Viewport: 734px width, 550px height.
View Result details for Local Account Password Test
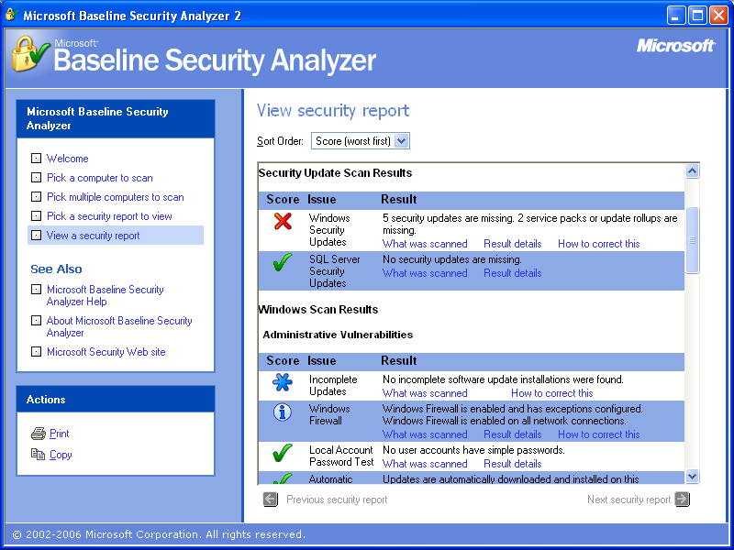pyautogui.click(x=513, y=464)
